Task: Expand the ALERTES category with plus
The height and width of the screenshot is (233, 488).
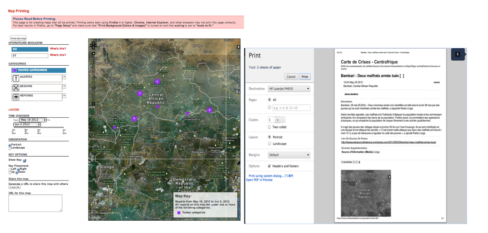Action: [64, 77]
